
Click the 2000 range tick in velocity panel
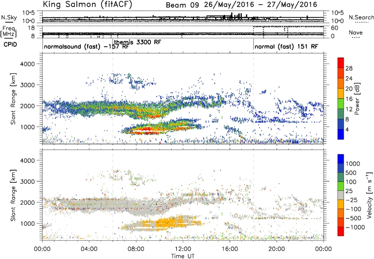pyautogui.click(x=28, y=202)
